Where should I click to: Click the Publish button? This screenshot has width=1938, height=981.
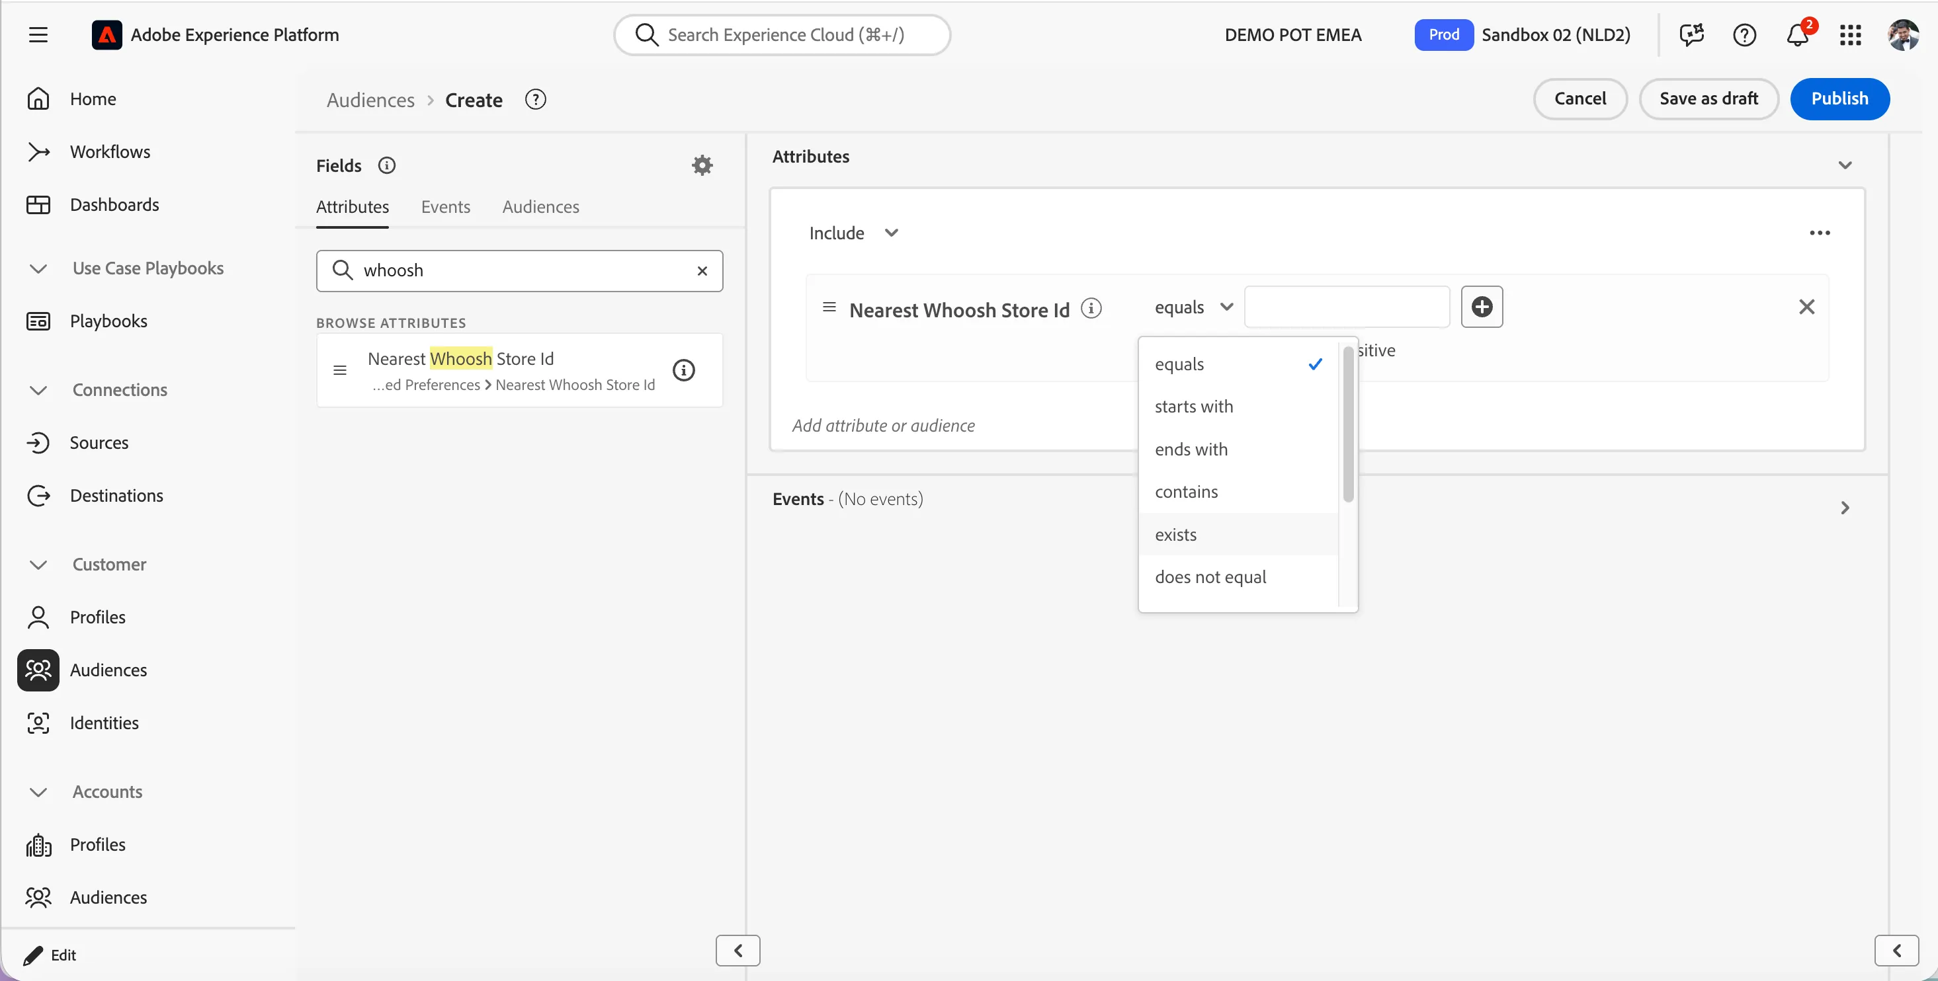[1839, 98]
